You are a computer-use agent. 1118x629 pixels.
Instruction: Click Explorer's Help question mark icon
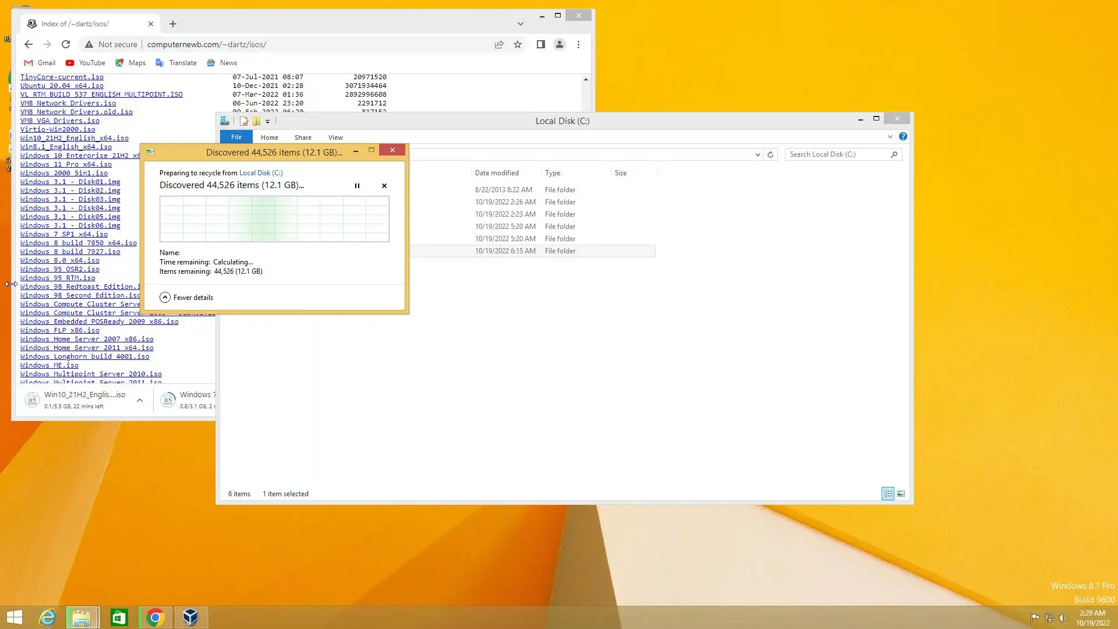point(903,136)
